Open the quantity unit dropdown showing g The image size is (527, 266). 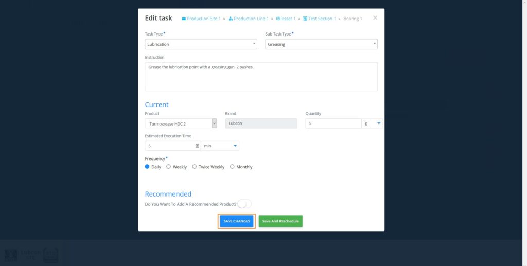(373, 123)
